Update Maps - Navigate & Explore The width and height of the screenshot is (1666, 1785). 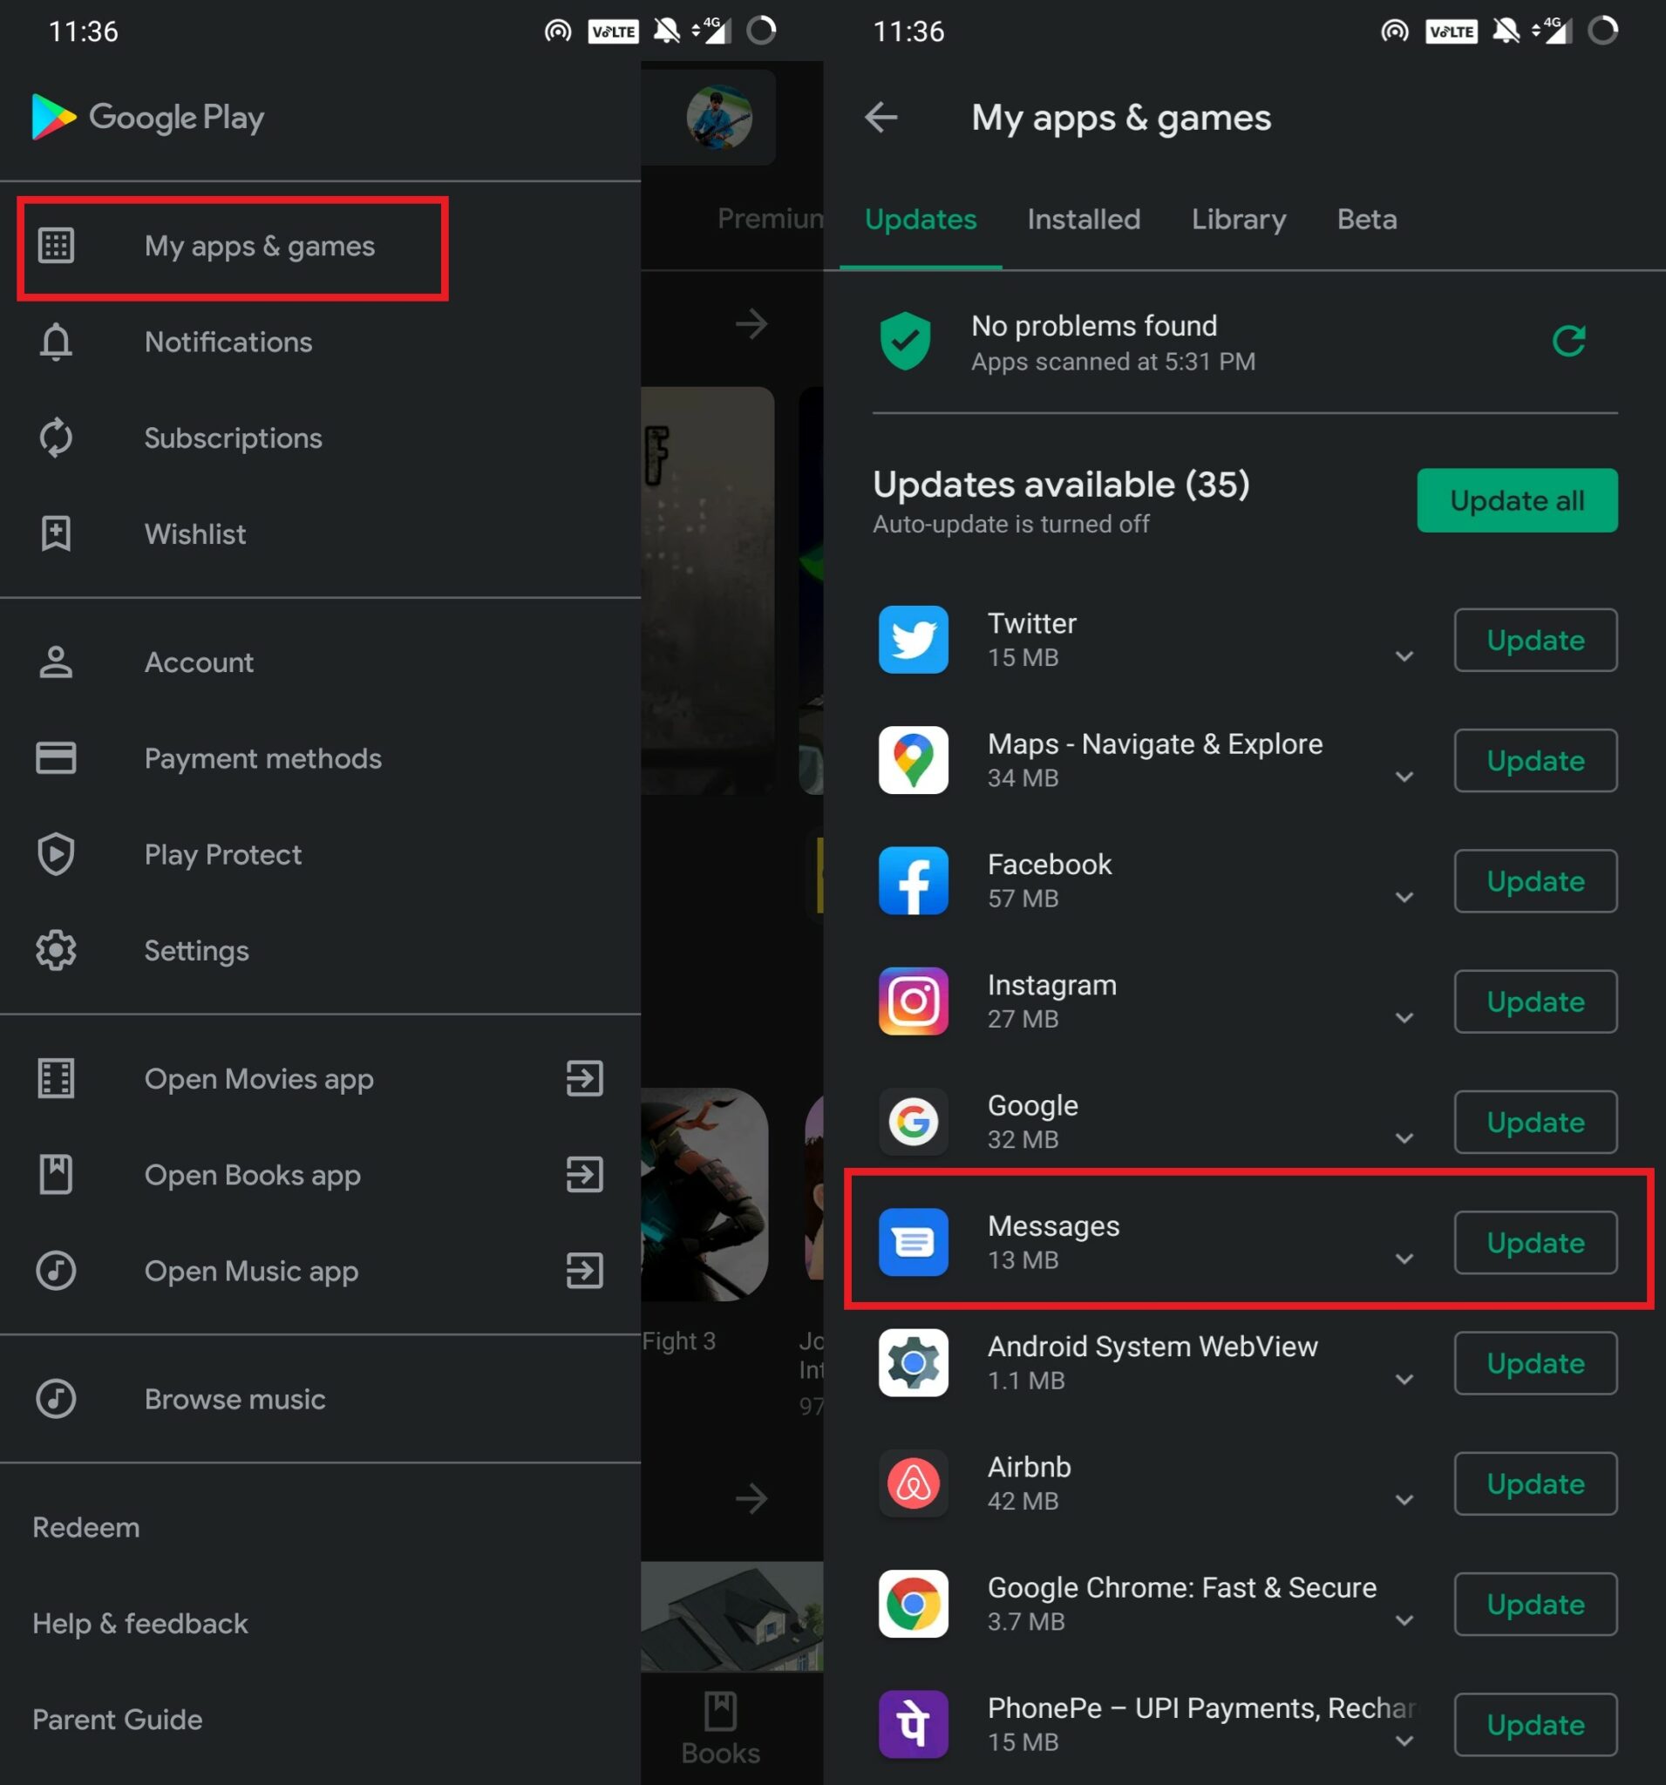coord(1536,761)
